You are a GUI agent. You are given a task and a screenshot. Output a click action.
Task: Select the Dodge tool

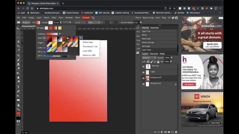[18, 82]
